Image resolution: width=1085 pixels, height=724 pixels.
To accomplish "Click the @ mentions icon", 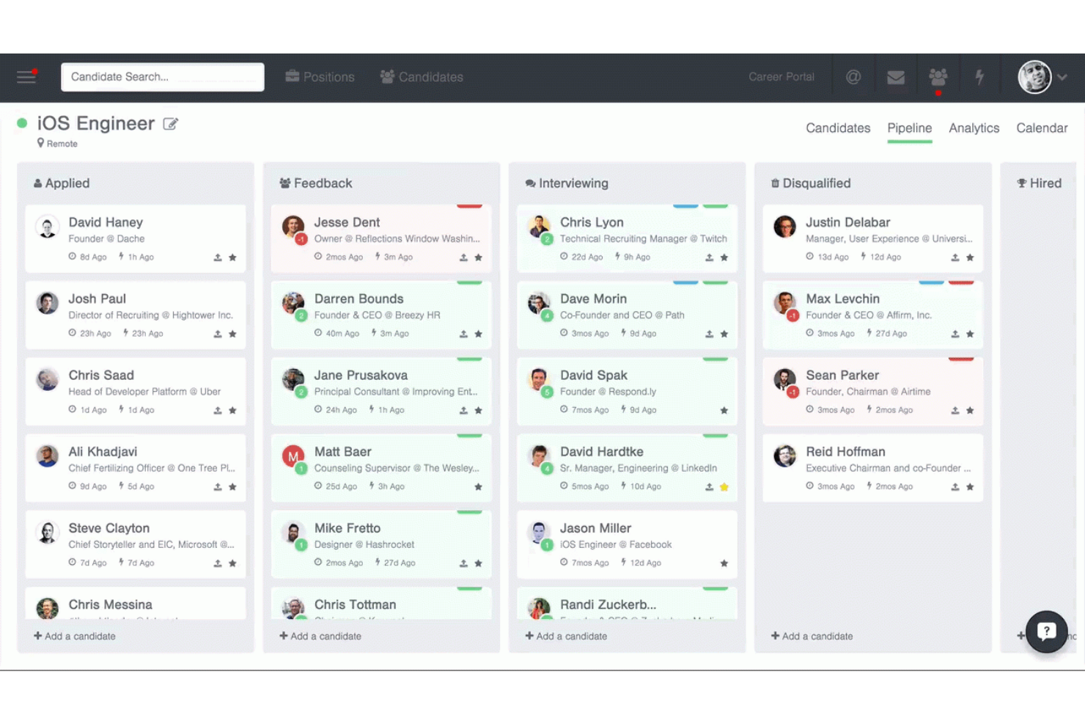I will pyautogui.click(x=853, y=77).
